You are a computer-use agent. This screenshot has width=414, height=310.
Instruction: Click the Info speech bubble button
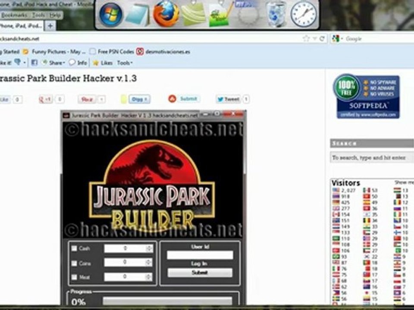[x=78, y=63]
